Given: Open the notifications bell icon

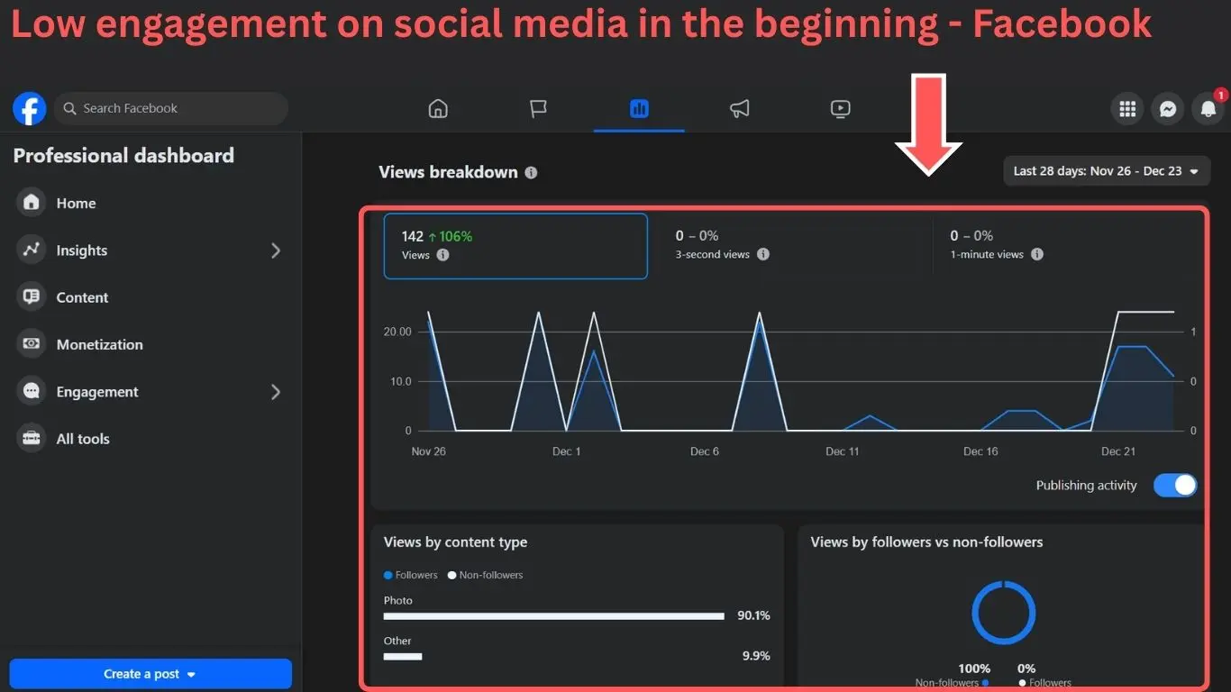Looking at the screenshot, I should pos(1208,109).
